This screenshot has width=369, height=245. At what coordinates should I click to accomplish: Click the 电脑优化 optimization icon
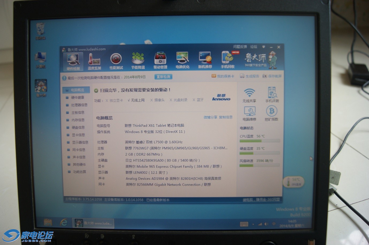click(182, 60)
